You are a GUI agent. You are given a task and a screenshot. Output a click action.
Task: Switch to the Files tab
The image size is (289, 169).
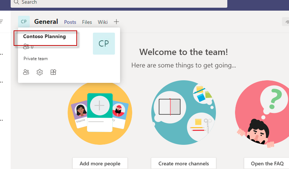(87, 22)
